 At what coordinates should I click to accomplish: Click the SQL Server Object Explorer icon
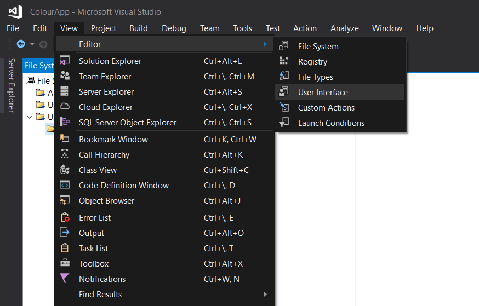(x=65, y=122)
